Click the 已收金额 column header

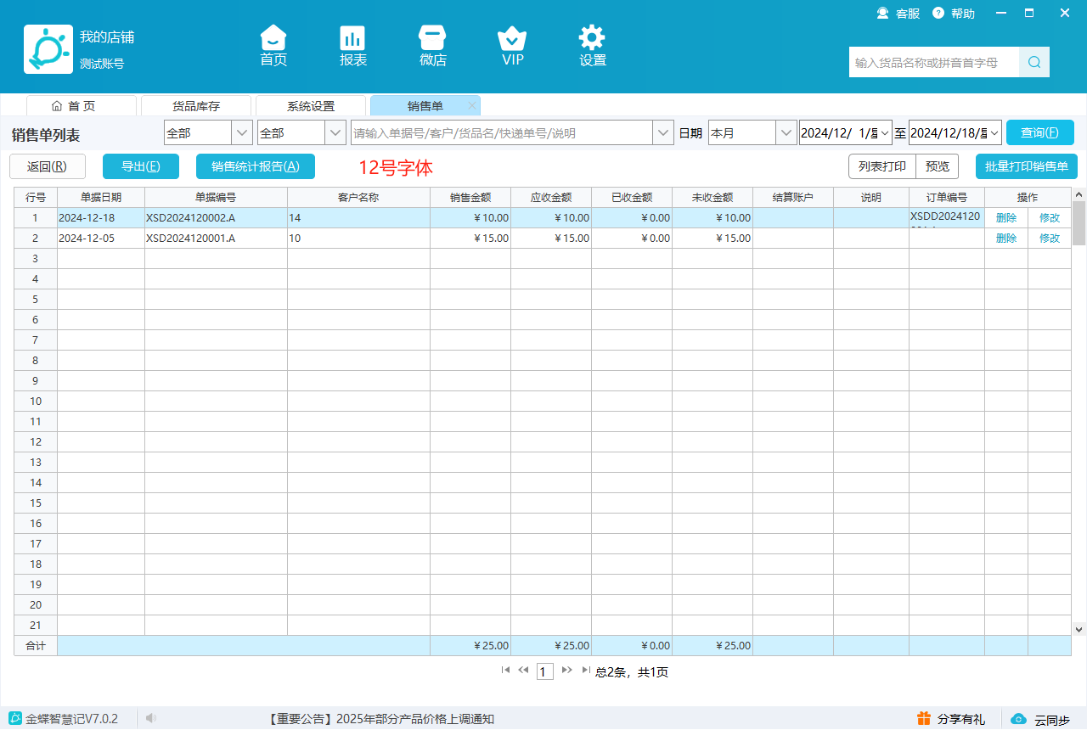click(632, 197)
